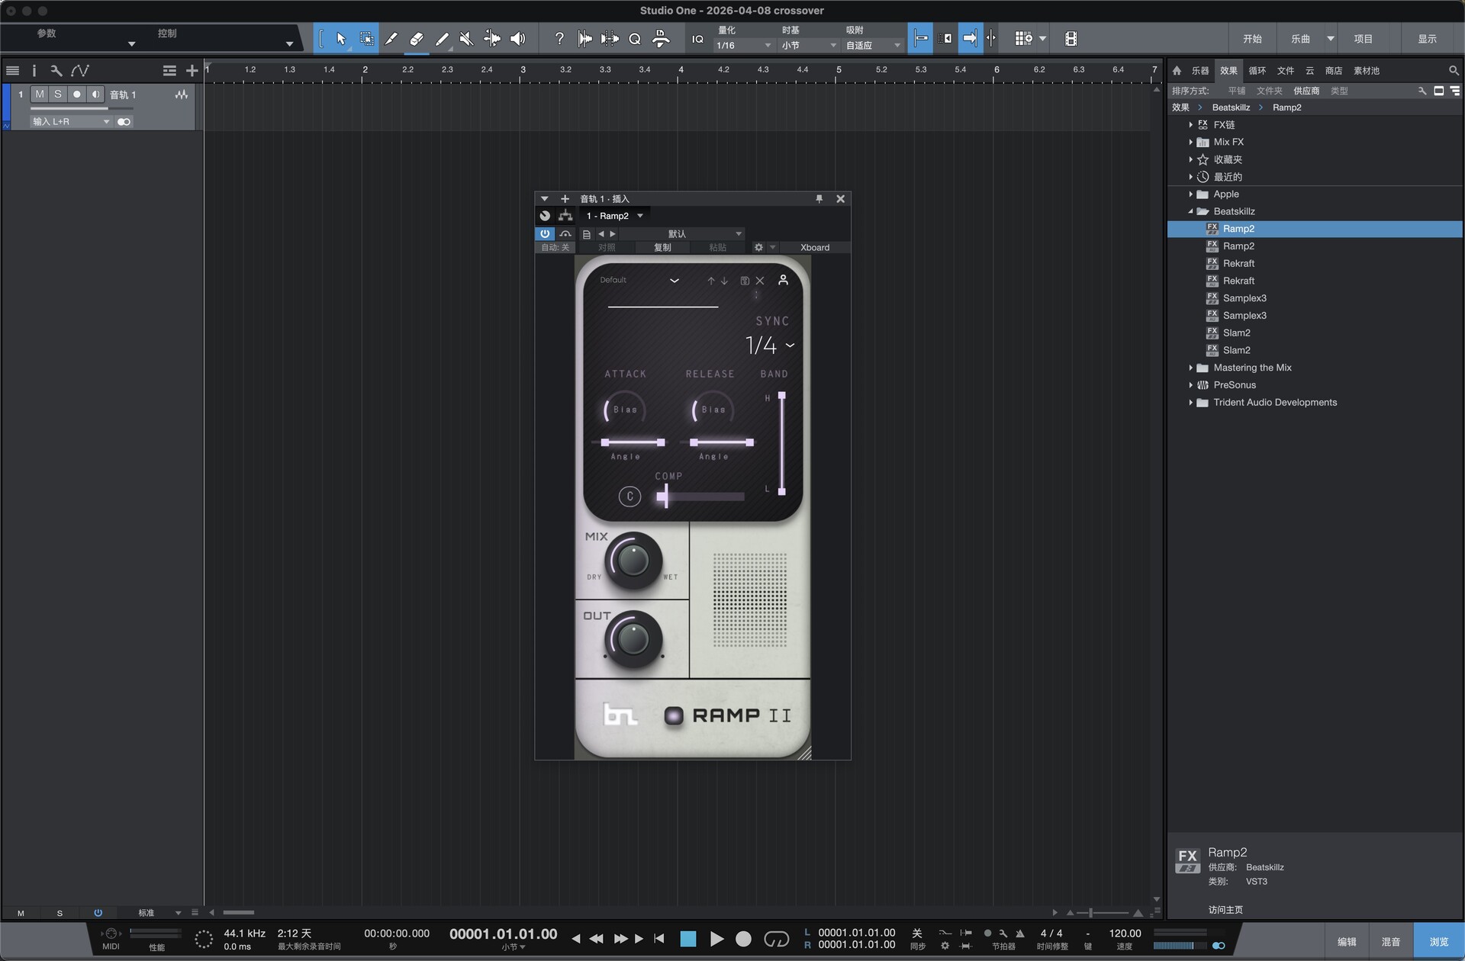Screen dimensions: 1465x961
Task: Collapse the Beatskillz folder
Action: pyautogui.click(x=1190, y=212)
